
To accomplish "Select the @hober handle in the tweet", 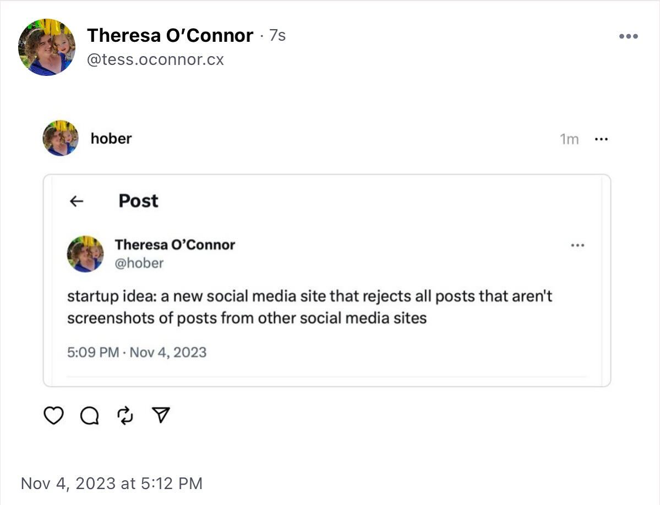I will [x=139, y=264].
